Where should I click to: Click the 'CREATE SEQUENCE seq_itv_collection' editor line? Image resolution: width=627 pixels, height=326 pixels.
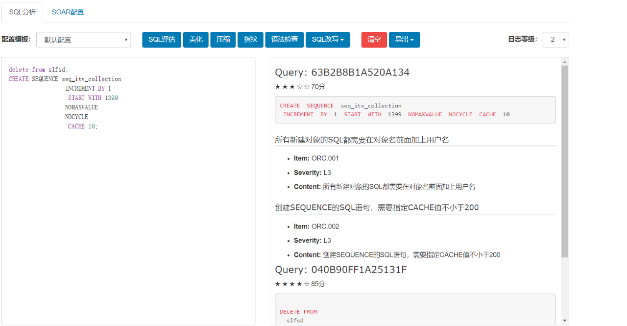point(65,79)
